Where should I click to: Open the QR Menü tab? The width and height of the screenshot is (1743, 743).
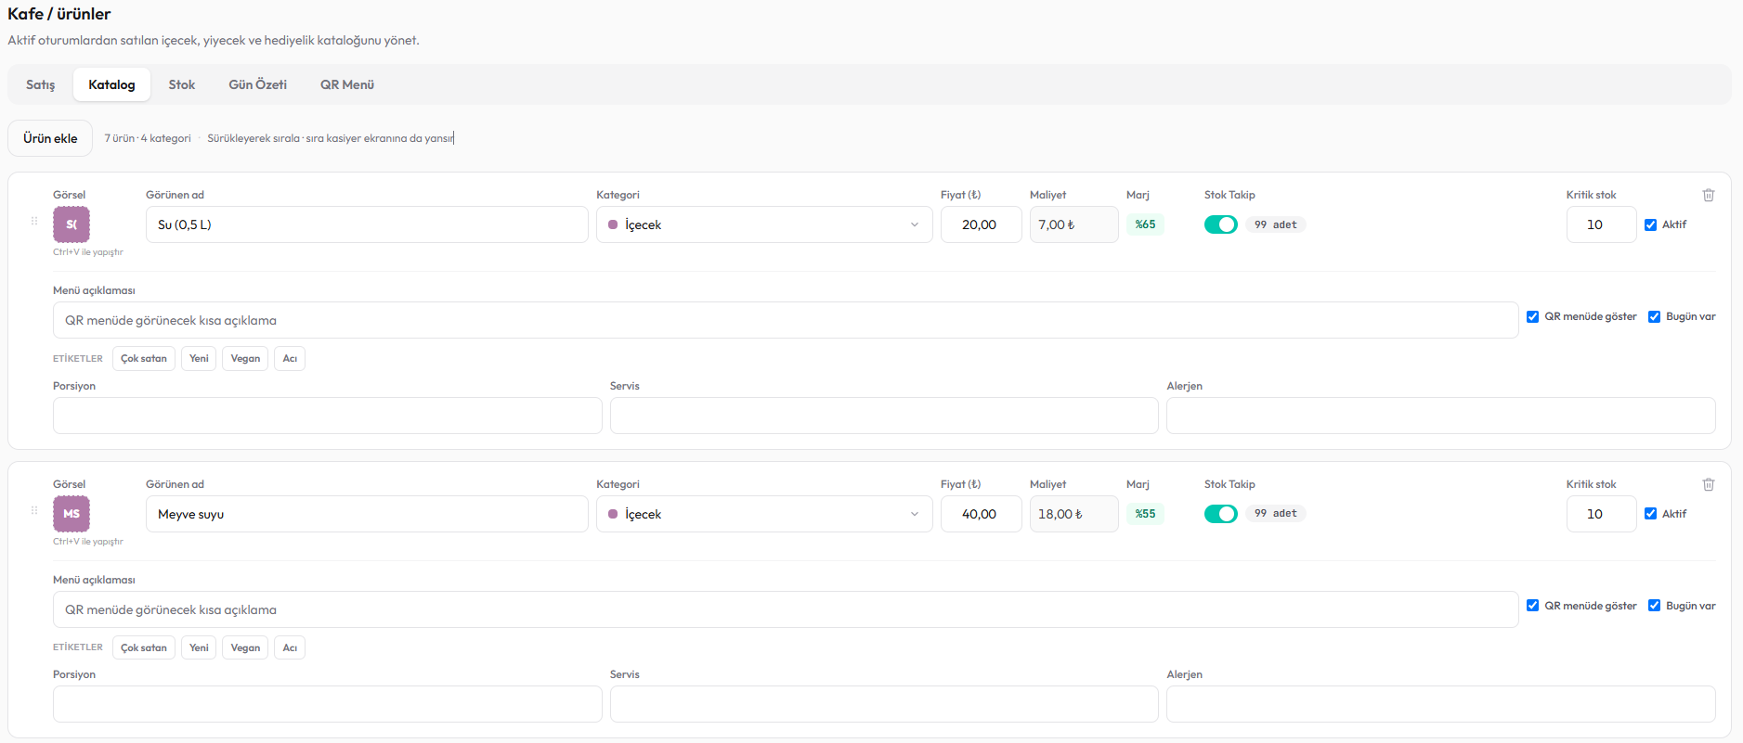347,84
